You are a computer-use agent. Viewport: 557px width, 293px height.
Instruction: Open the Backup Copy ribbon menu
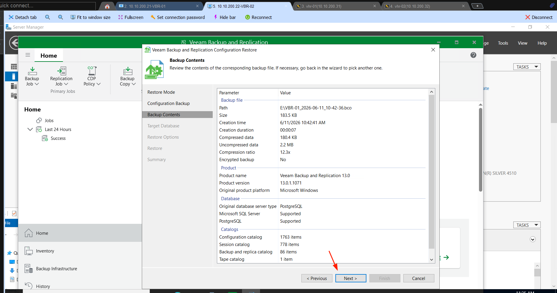tap(128, 76)
